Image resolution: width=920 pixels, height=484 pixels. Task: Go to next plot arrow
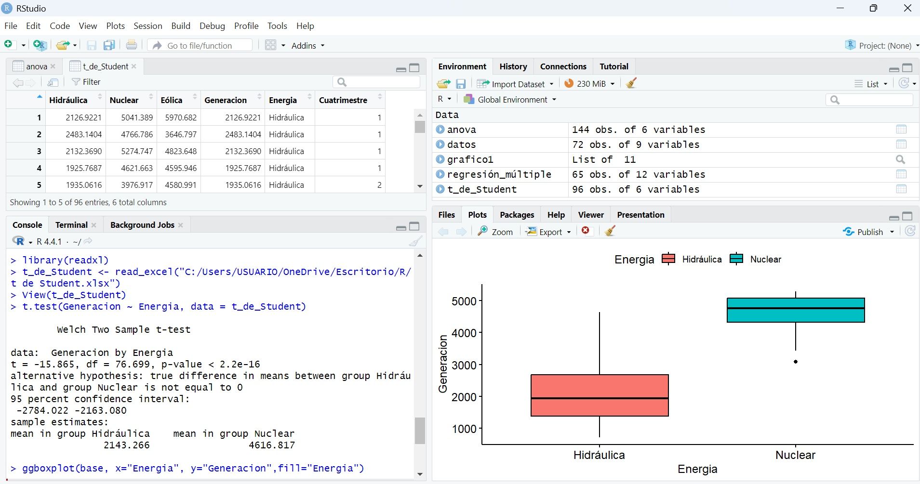click(461, 232)
